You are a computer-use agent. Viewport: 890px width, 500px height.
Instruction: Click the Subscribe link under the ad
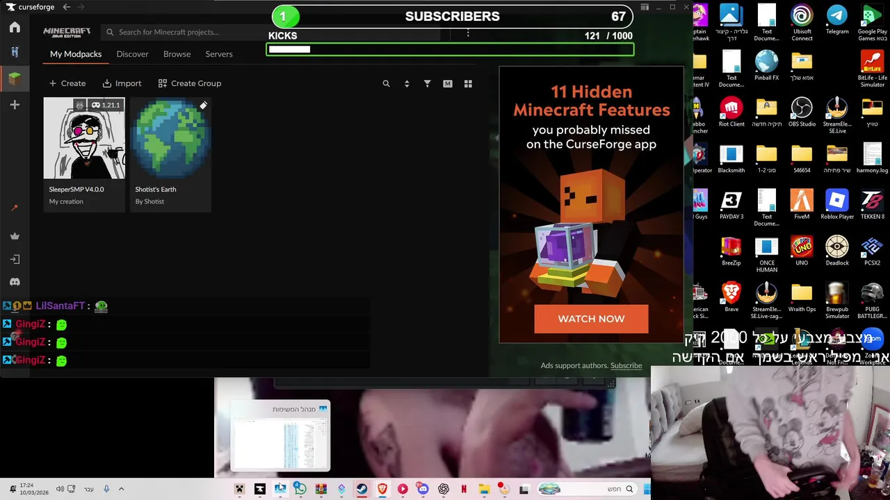(626, 365)
